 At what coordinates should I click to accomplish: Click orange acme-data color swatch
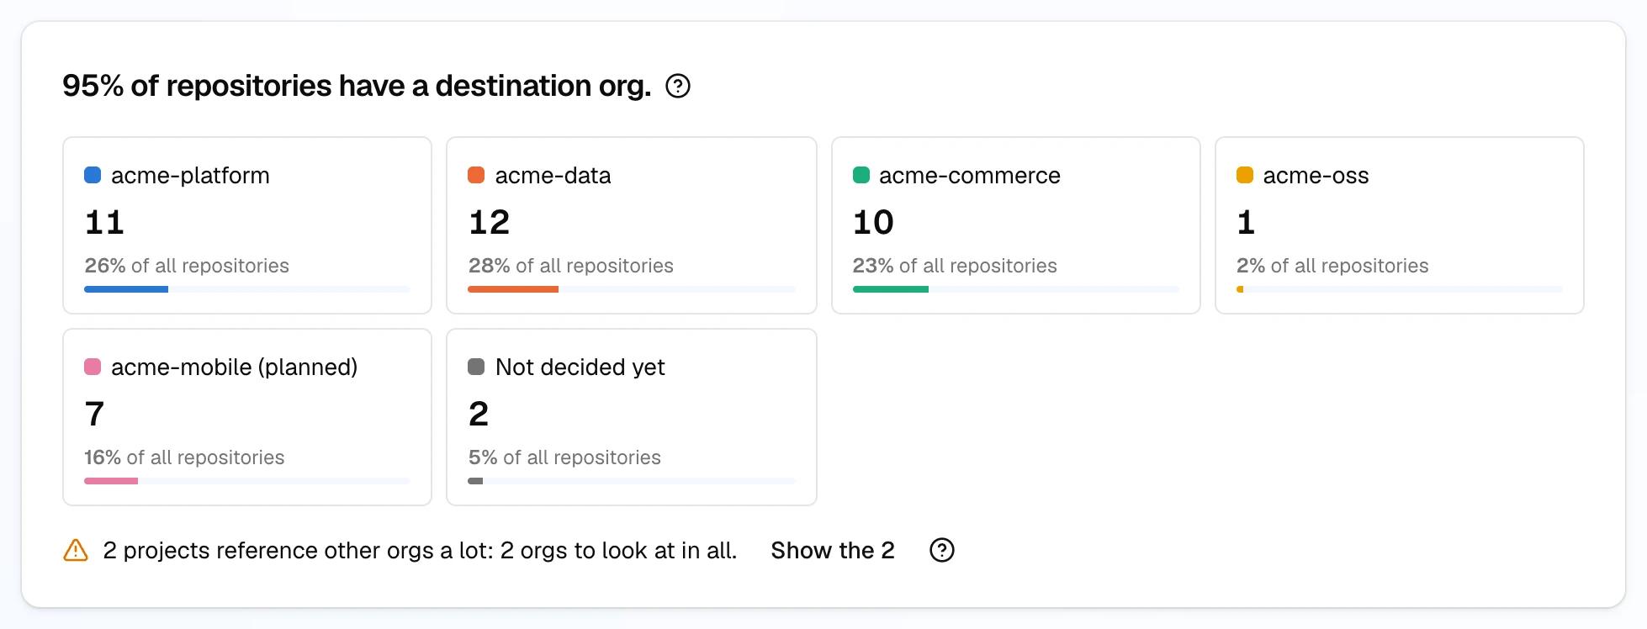pos(476,175)
